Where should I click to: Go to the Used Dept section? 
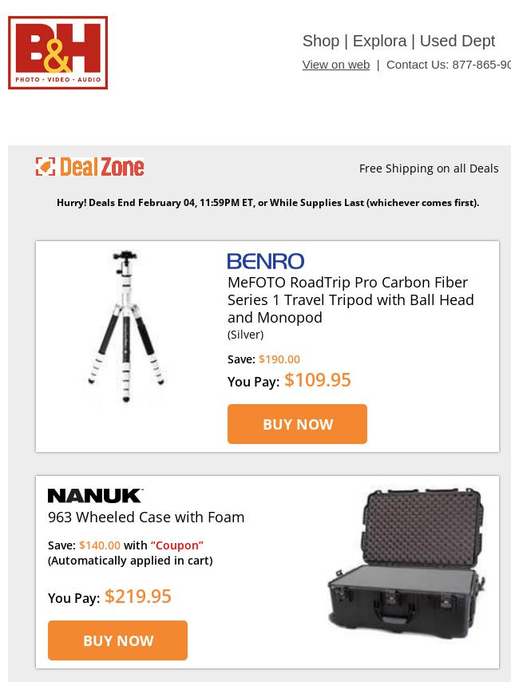pos(458,41)
